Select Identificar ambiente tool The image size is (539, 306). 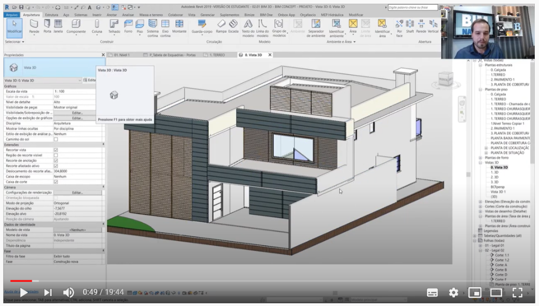[336, 28]
